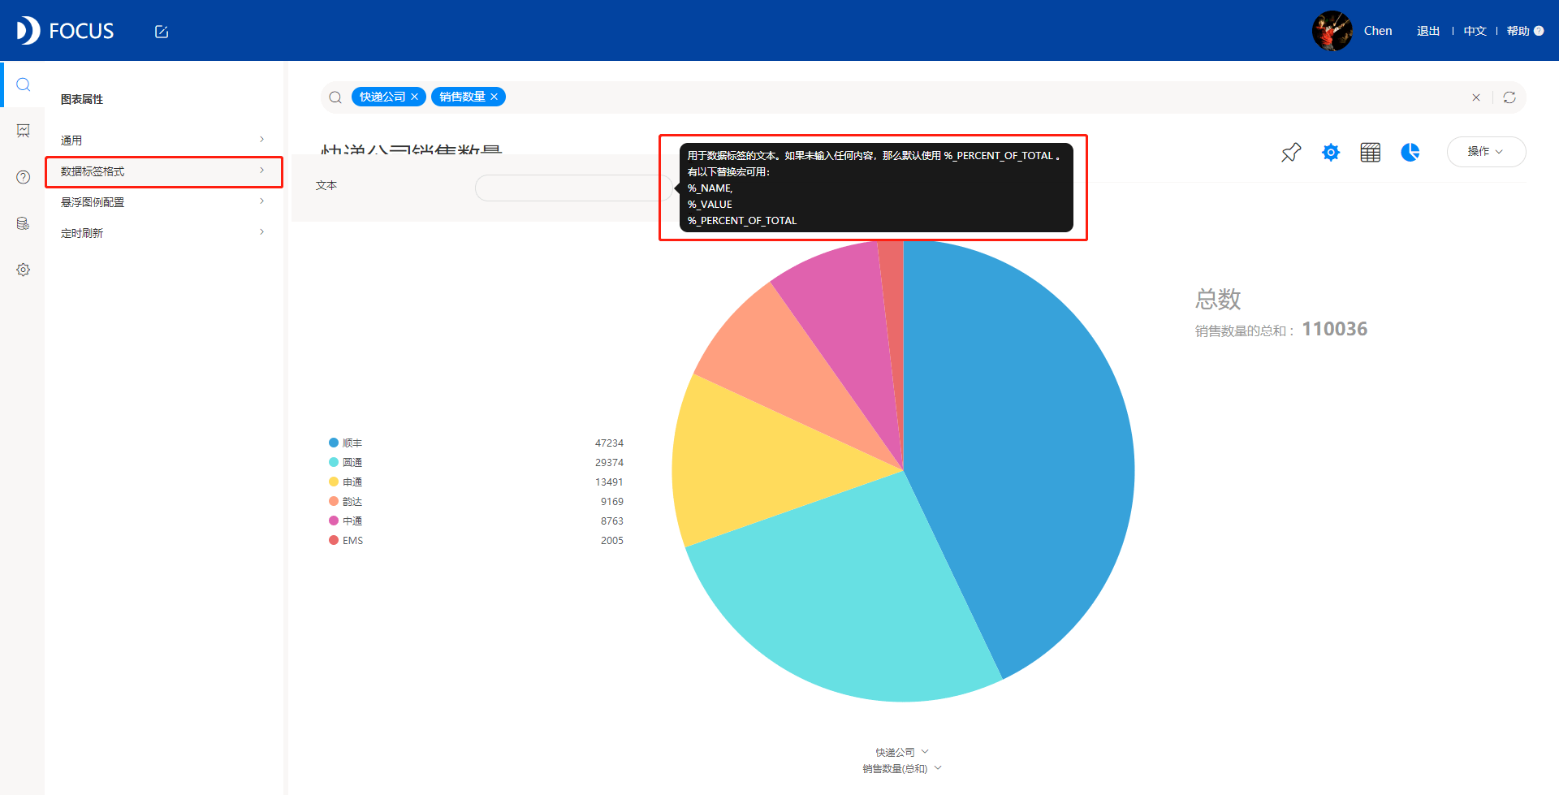
Task: Click the refresh icon in search bar
Action: (1509, 97)
